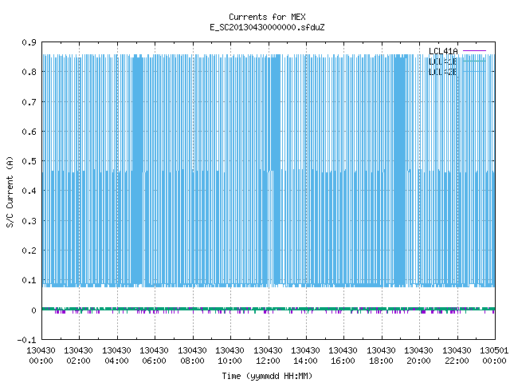Click the 'S/C Current (A)' y-axis label
510x383 pixels.
pos(10,191)
